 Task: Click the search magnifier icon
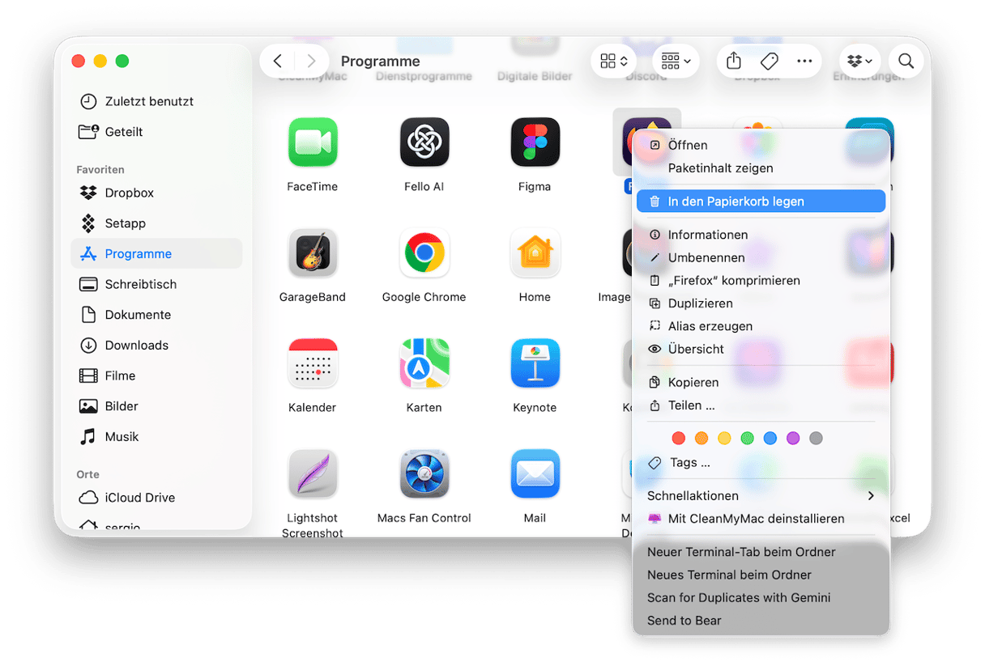pyautogui.click(x=906, y=61)
